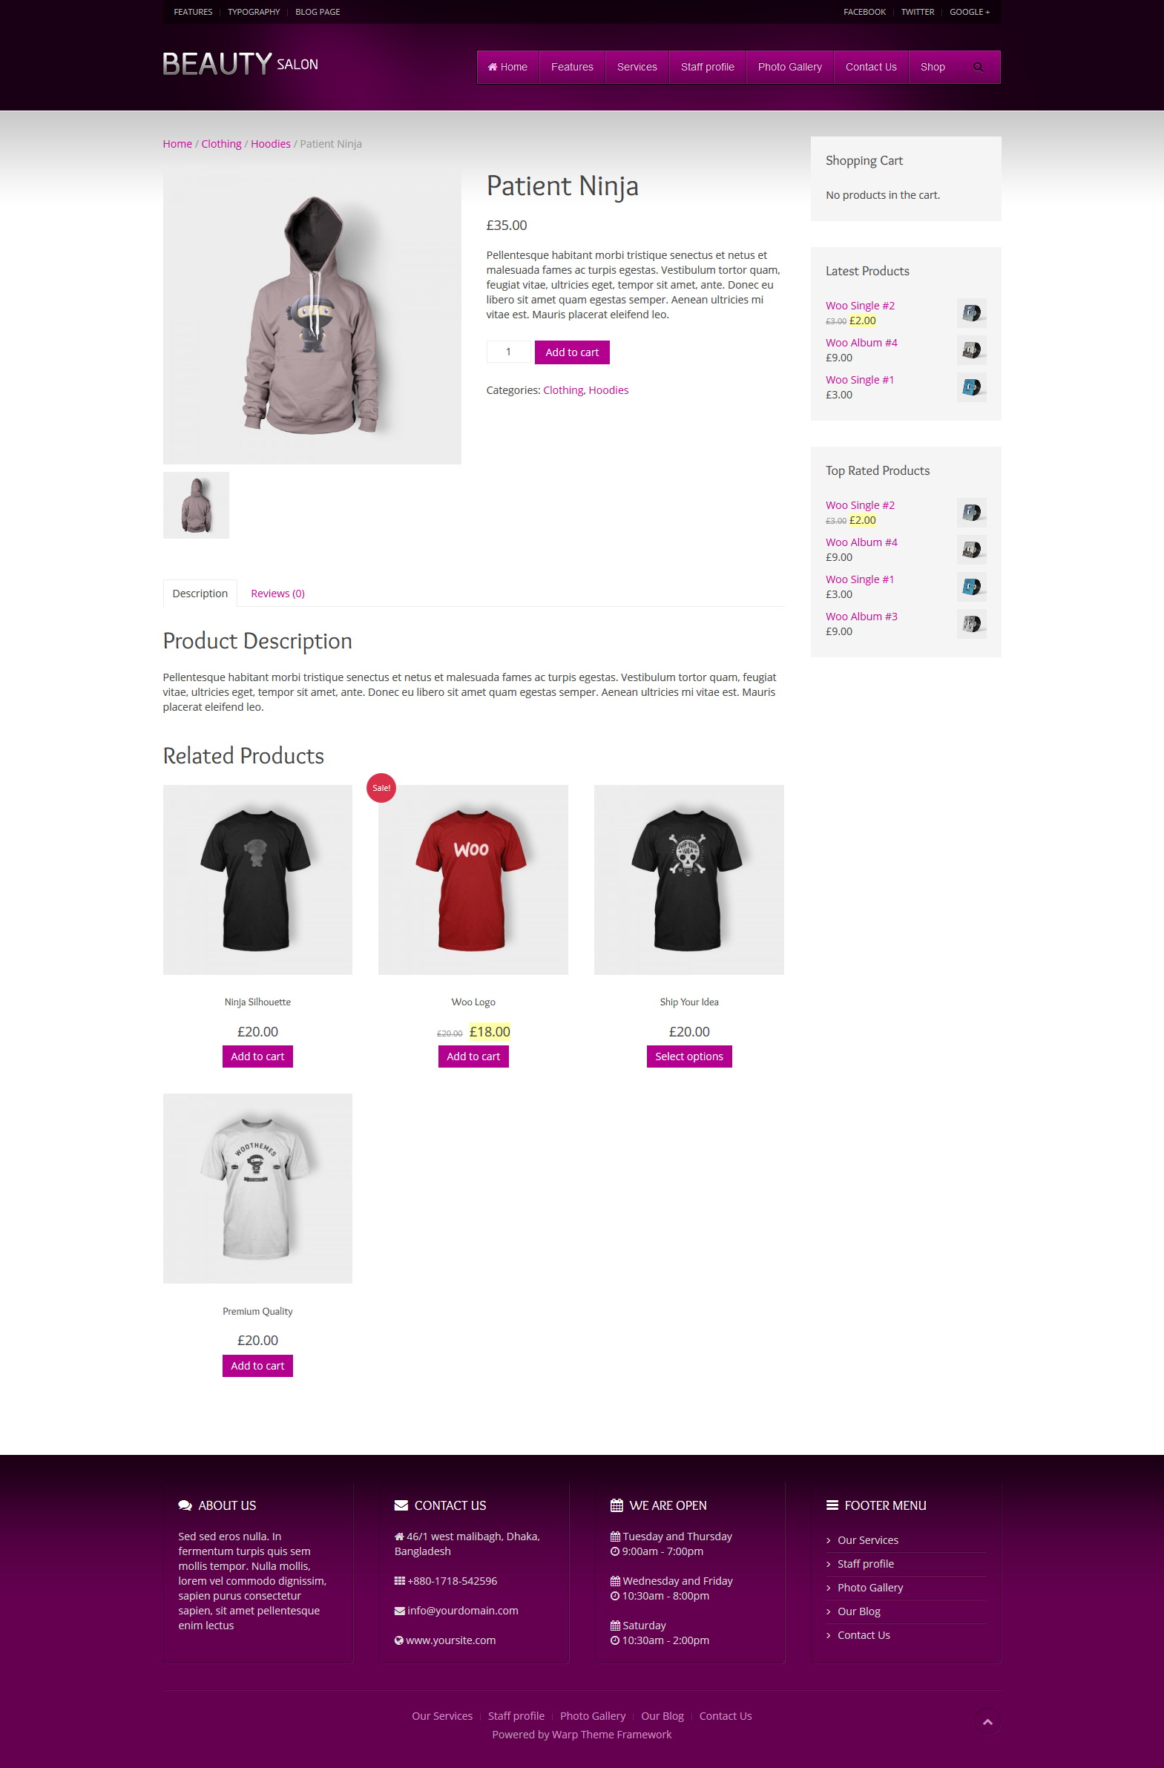This screenshot has width=1164, height=1768.
Task: Click the envelope icon beside Contact Us heading
Action: pyautogui.click(x=401, y=1505)
